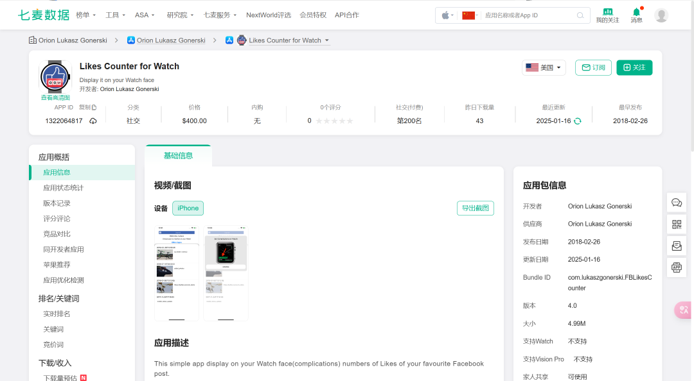The height and width of the screenshot is (381, 694).
Task: Click the first App Store breadcrumb icon
Action: coord(131,40)
